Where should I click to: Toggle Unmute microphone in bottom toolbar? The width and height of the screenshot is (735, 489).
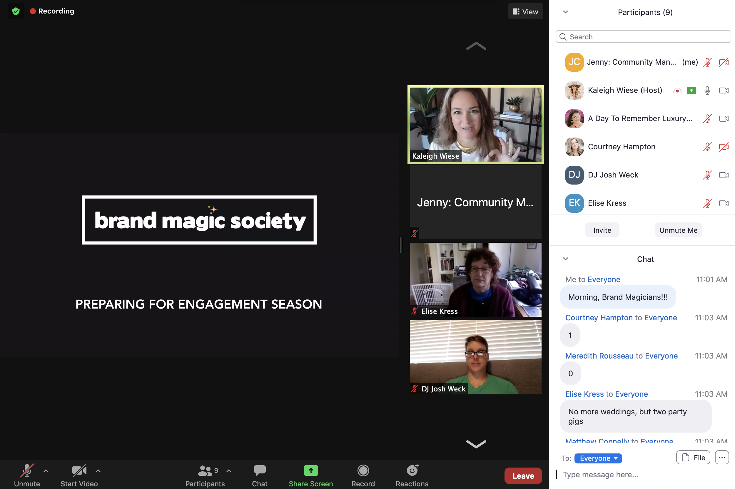point(27,470)
